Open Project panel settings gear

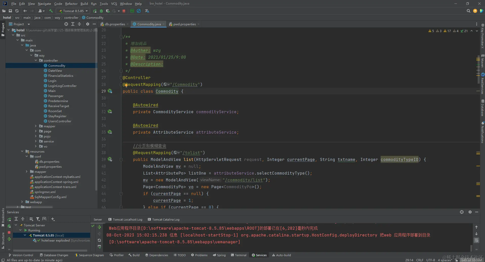(x=88, y=24)
